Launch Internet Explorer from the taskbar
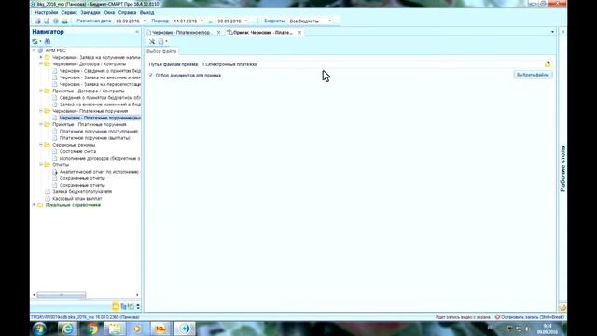This screenshot has height=336, width=597. (x=68, y=329)
